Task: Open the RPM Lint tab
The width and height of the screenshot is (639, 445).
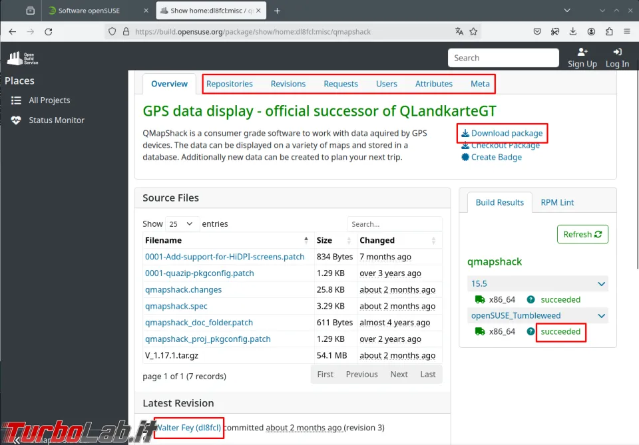Action: click(x=557, y=202)
